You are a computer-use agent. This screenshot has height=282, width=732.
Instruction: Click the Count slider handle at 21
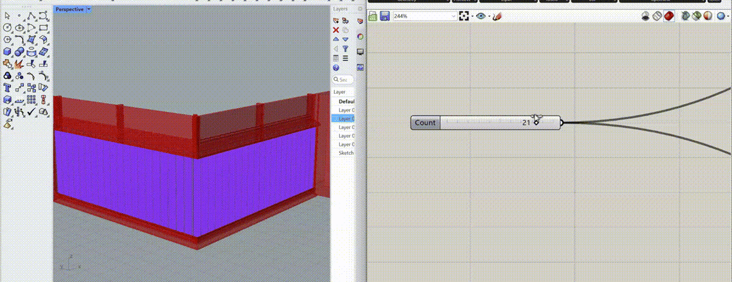coord(537,122)
